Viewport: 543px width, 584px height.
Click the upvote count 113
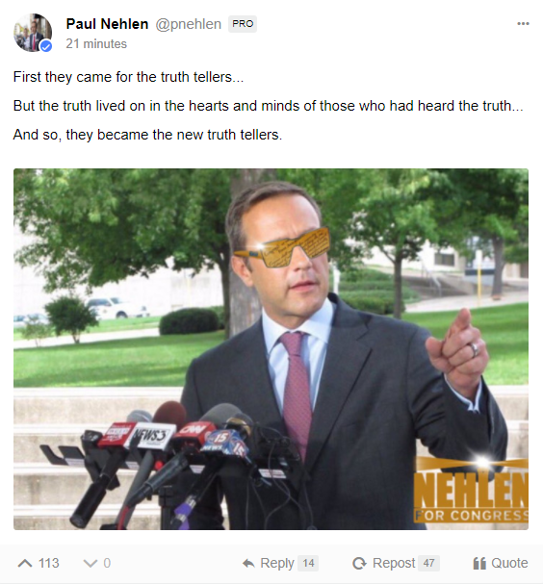(49, 563)
